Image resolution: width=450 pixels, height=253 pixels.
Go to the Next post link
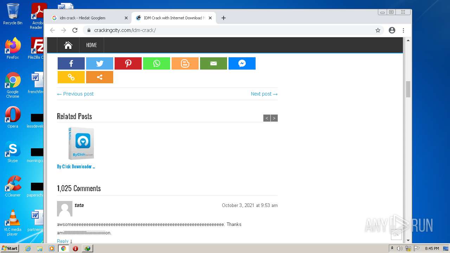264,94
